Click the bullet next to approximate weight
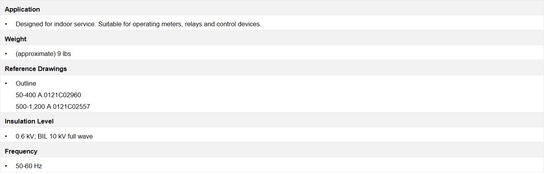The image size is (544, 174). 6,54
